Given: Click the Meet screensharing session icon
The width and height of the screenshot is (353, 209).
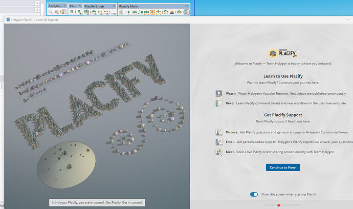Looking at the screenshot, I should pyautogui.click(x=219, y=152).
